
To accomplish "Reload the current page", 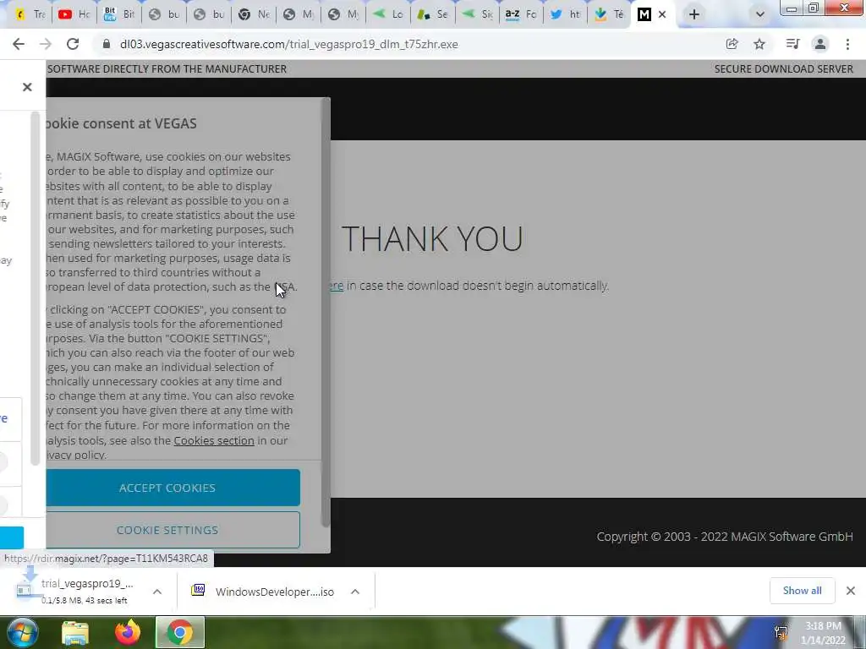I will click(x=73, y=44).
